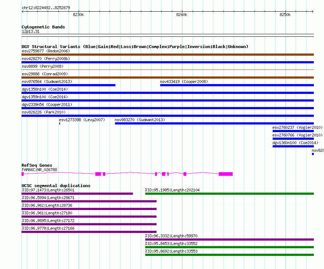The image size is (324, 269).
Task: Open esv2760237 (Vogler2010) variant label
Action: tap(297, 127)
